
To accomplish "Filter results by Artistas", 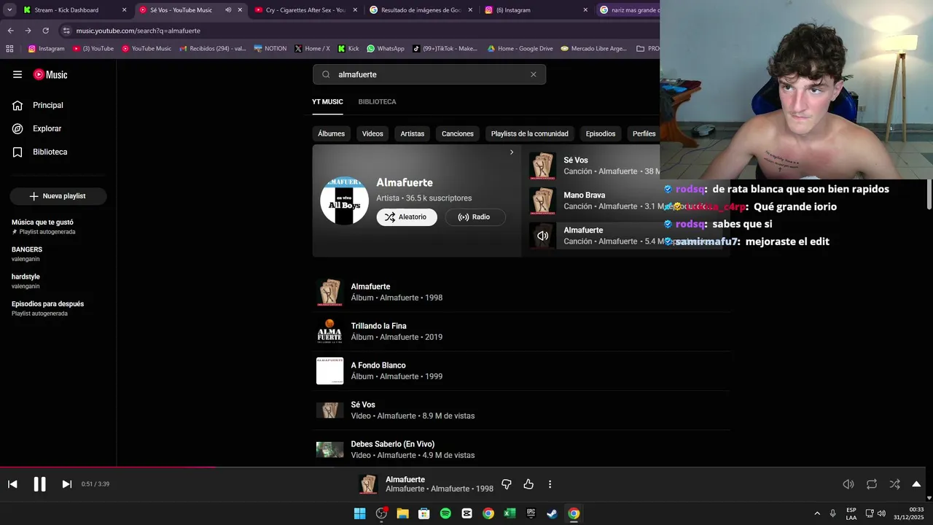I will click(x=412, y=133).
